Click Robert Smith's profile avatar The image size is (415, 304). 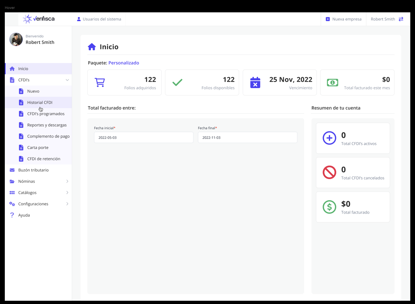tap(16, 39)
